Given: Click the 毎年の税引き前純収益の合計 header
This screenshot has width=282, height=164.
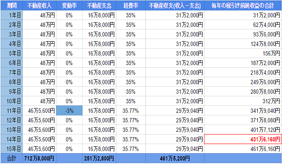Looking at the screenshot, I should pos(243,5).
